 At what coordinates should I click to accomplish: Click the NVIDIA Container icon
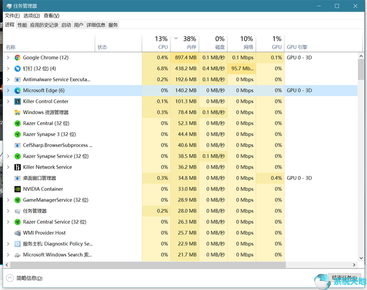click(17, 189)
